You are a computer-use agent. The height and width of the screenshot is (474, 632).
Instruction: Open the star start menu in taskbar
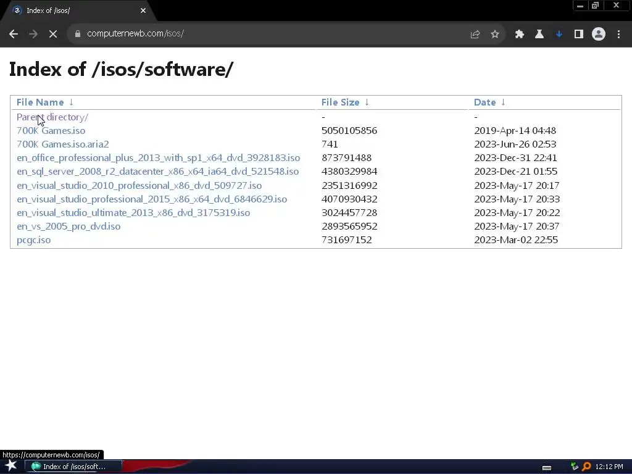coord(11,467)
